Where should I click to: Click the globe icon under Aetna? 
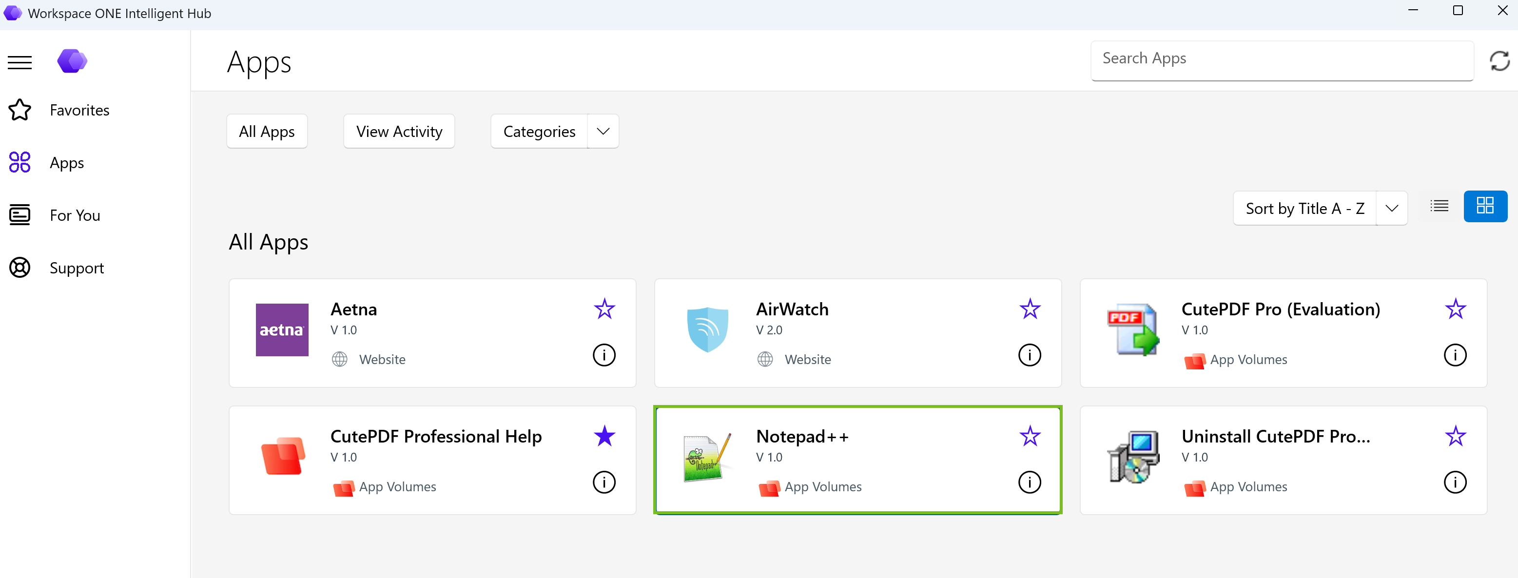pos(339,359)
